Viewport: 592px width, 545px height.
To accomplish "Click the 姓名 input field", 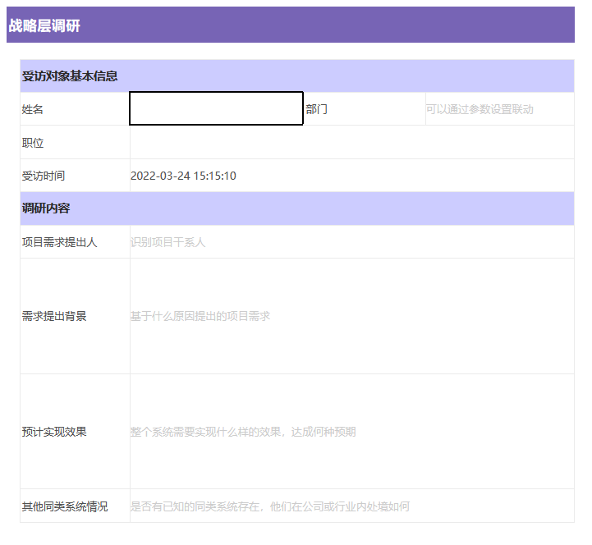I will 216,108.
